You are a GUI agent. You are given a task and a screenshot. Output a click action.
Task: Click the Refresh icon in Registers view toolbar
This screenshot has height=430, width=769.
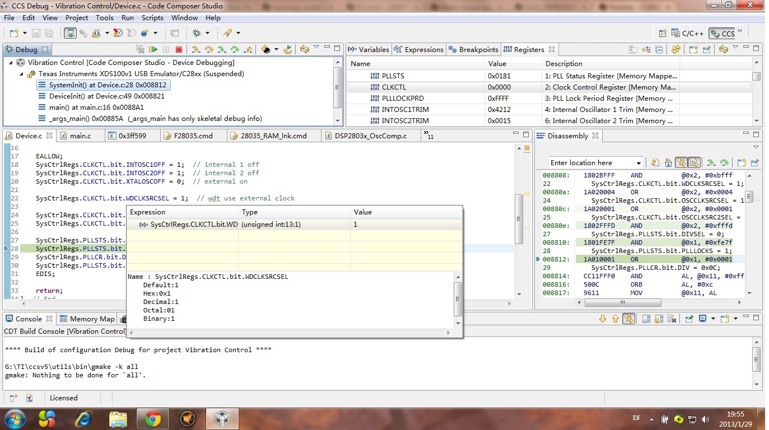(x=723, y=49)
